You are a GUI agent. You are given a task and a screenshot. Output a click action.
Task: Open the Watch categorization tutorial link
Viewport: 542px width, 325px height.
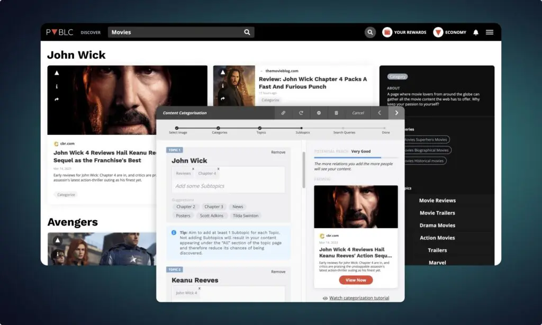click(359, 298)
